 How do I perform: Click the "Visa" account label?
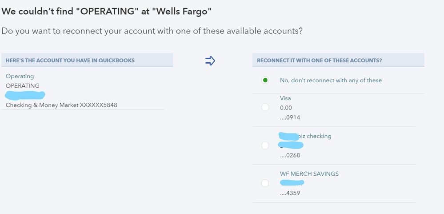point(285,98)
